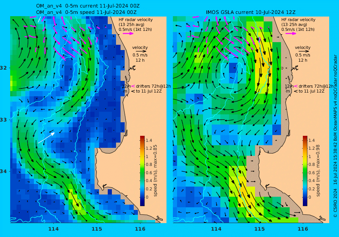Click the left map '0.5 m/s' velocity scale text
The image size is (339, 237).
click(140, 55)
